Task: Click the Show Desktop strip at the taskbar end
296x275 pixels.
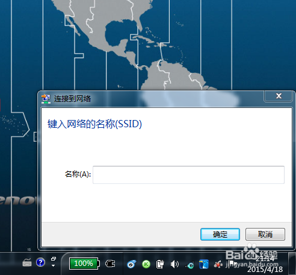Action: (292, 264)
